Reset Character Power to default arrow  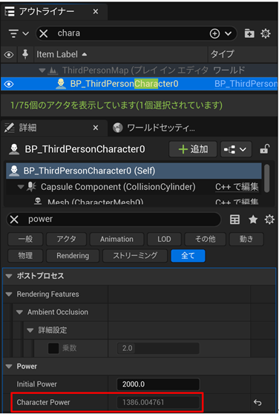[x=257, y=402]
